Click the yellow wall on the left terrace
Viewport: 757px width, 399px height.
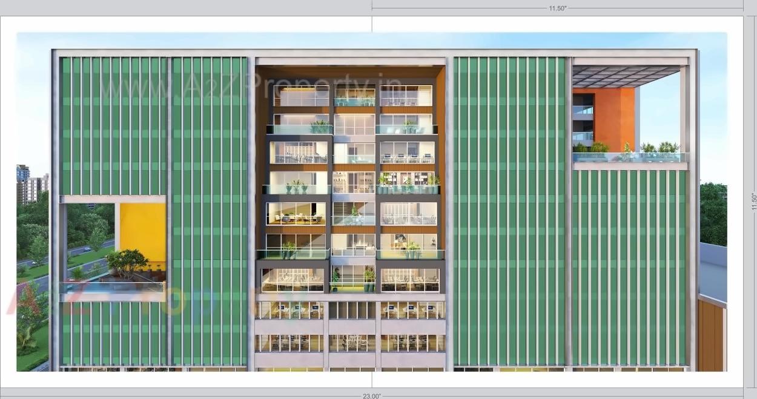143,227
